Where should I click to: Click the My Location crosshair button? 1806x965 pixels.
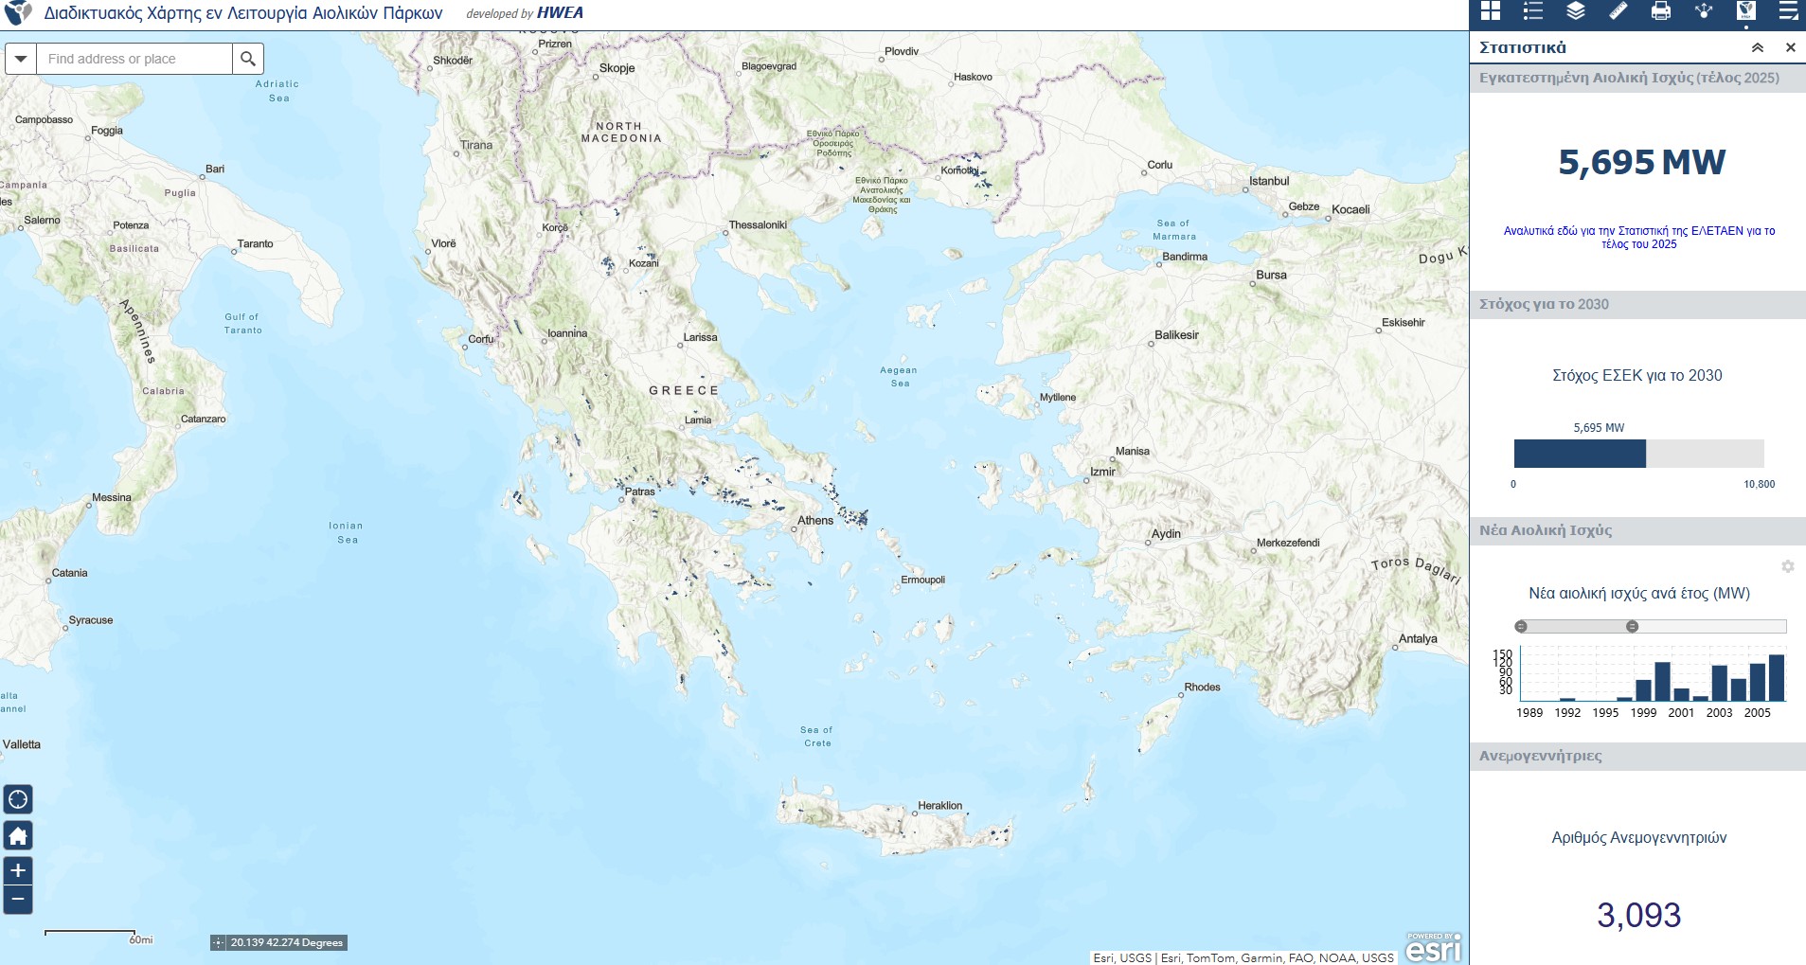point(17,800)
